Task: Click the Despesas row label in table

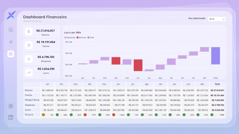Action: [30, 105]
